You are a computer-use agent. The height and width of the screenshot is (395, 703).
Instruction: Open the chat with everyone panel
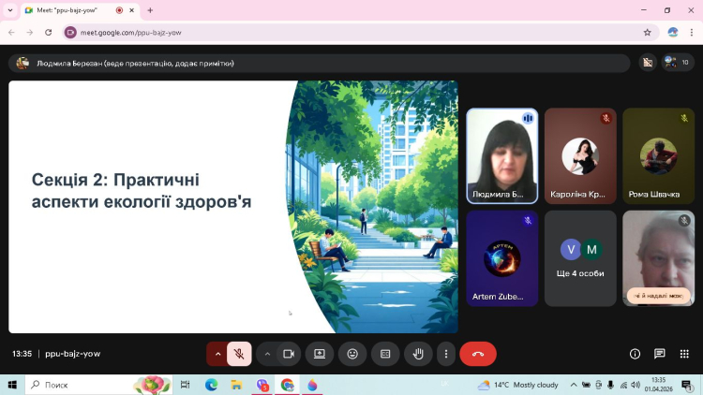click(x=660, y=354)
